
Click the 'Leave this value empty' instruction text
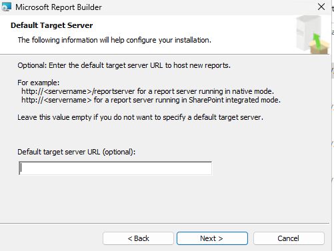[x=140, y=117]
